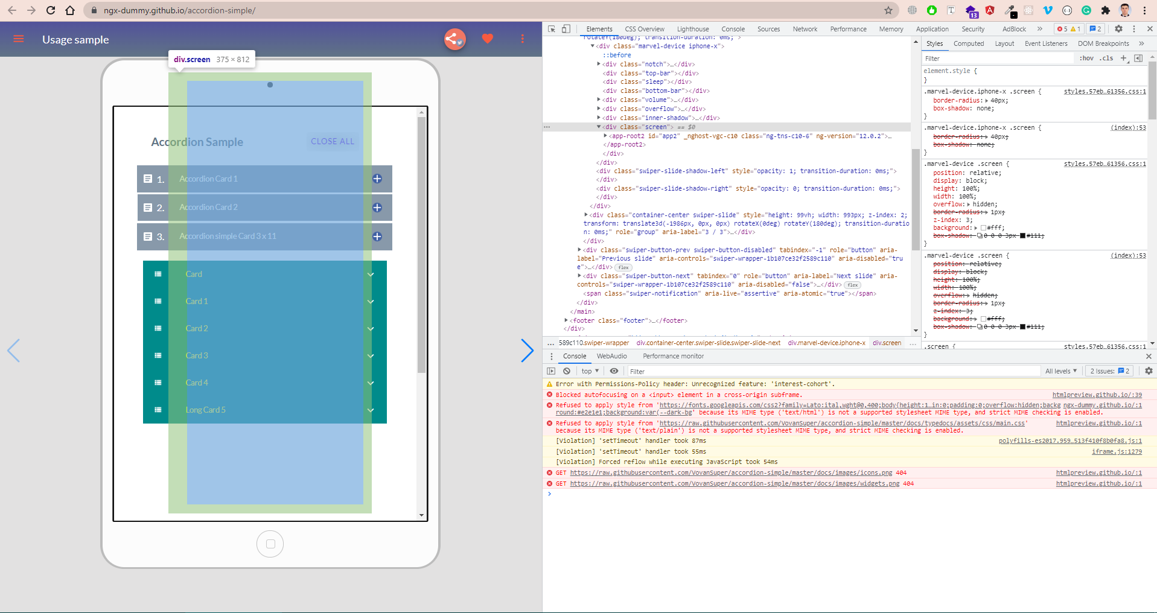Click the red heart favorite icon
The image size is (1157, 613).
(488, 39)
